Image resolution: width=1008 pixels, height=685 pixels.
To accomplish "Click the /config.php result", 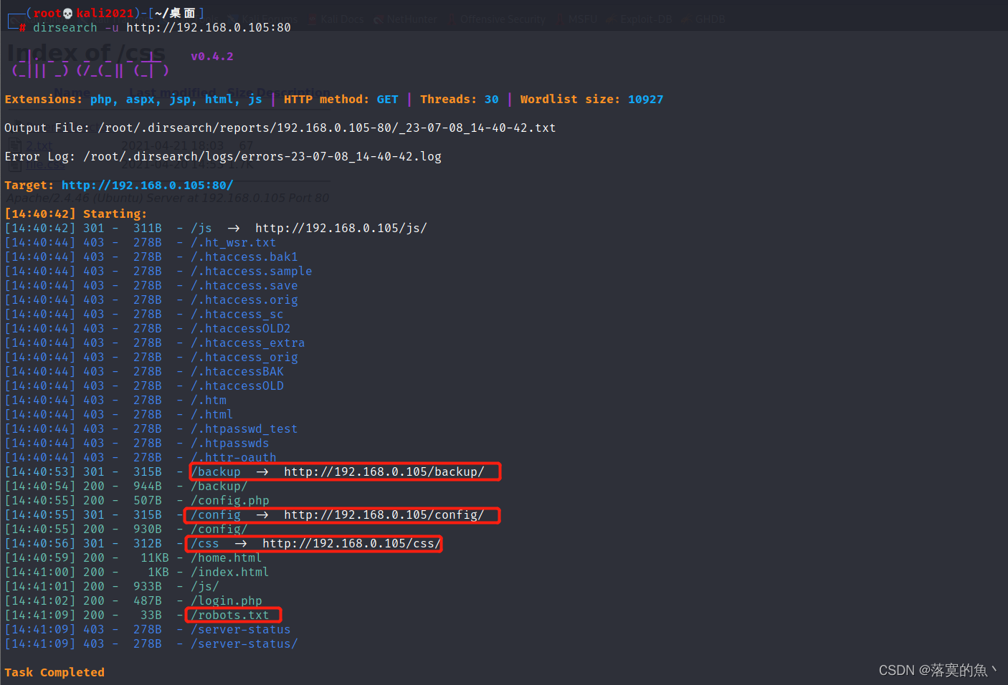I will tap(230, 500).
